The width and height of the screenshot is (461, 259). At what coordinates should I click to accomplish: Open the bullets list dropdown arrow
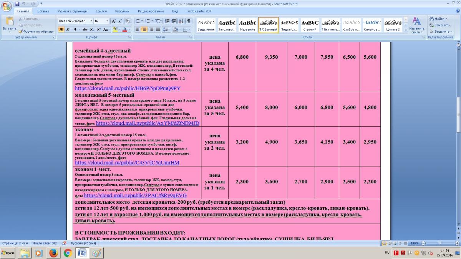pos(142,21)
